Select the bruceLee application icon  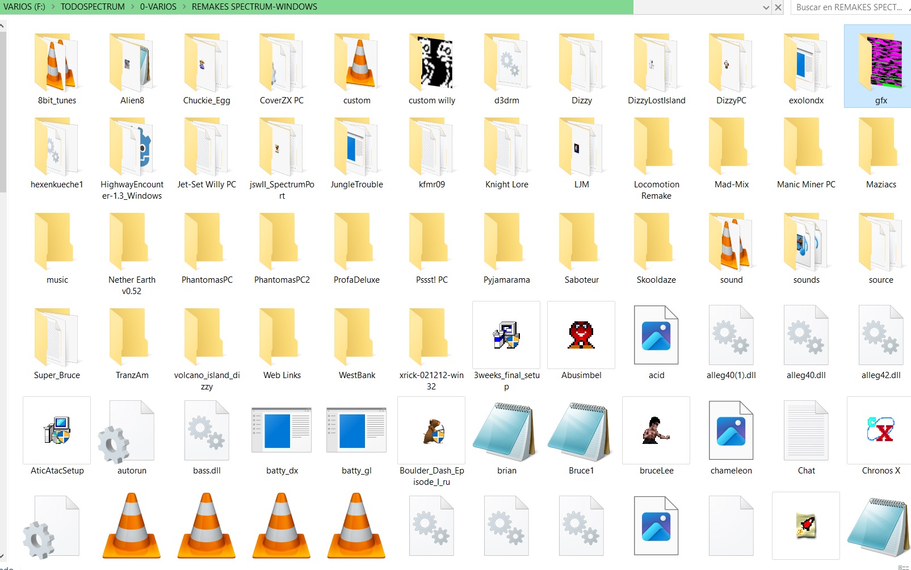tap(656, 430)
